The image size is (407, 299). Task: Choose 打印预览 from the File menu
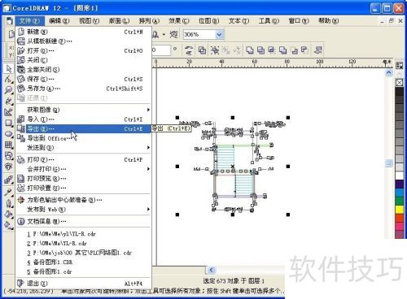click(84, 179)
